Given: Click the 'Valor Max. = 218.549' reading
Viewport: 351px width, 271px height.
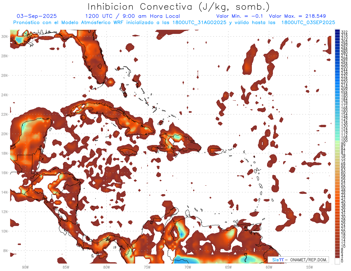Looking at the screenshot, I should click(297, 16).
